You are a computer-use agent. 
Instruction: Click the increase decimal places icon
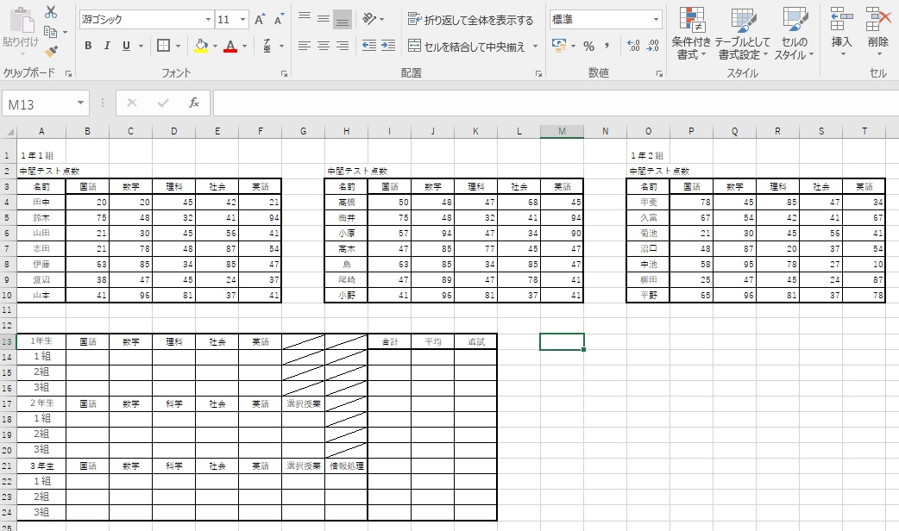coord(634,45)
